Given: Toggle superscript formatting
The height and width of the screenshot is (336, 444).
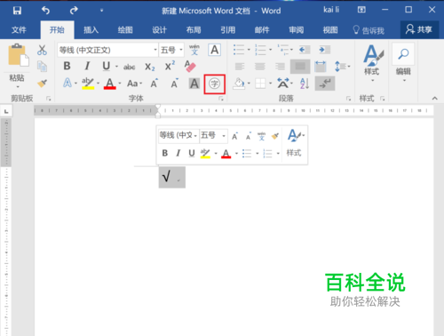Looking at the screenshot, I should click(x=170, y=66).
